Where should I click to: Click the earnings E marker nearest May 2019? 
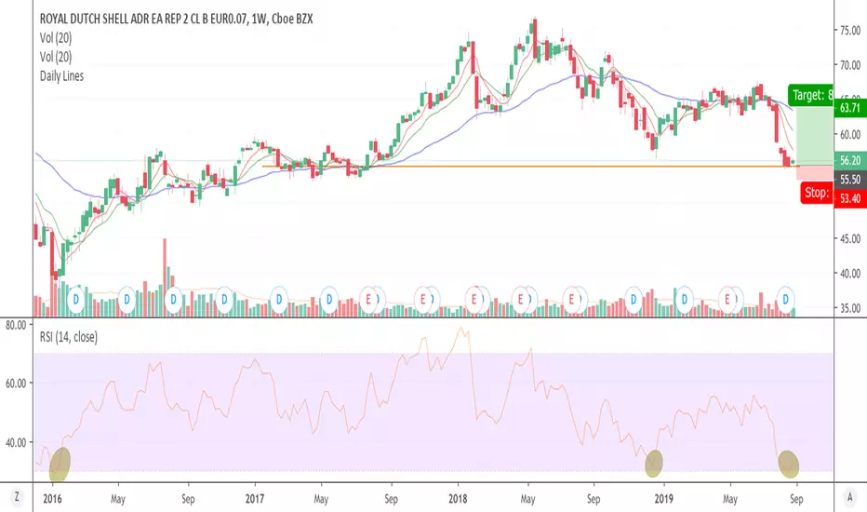coord(727,300)
